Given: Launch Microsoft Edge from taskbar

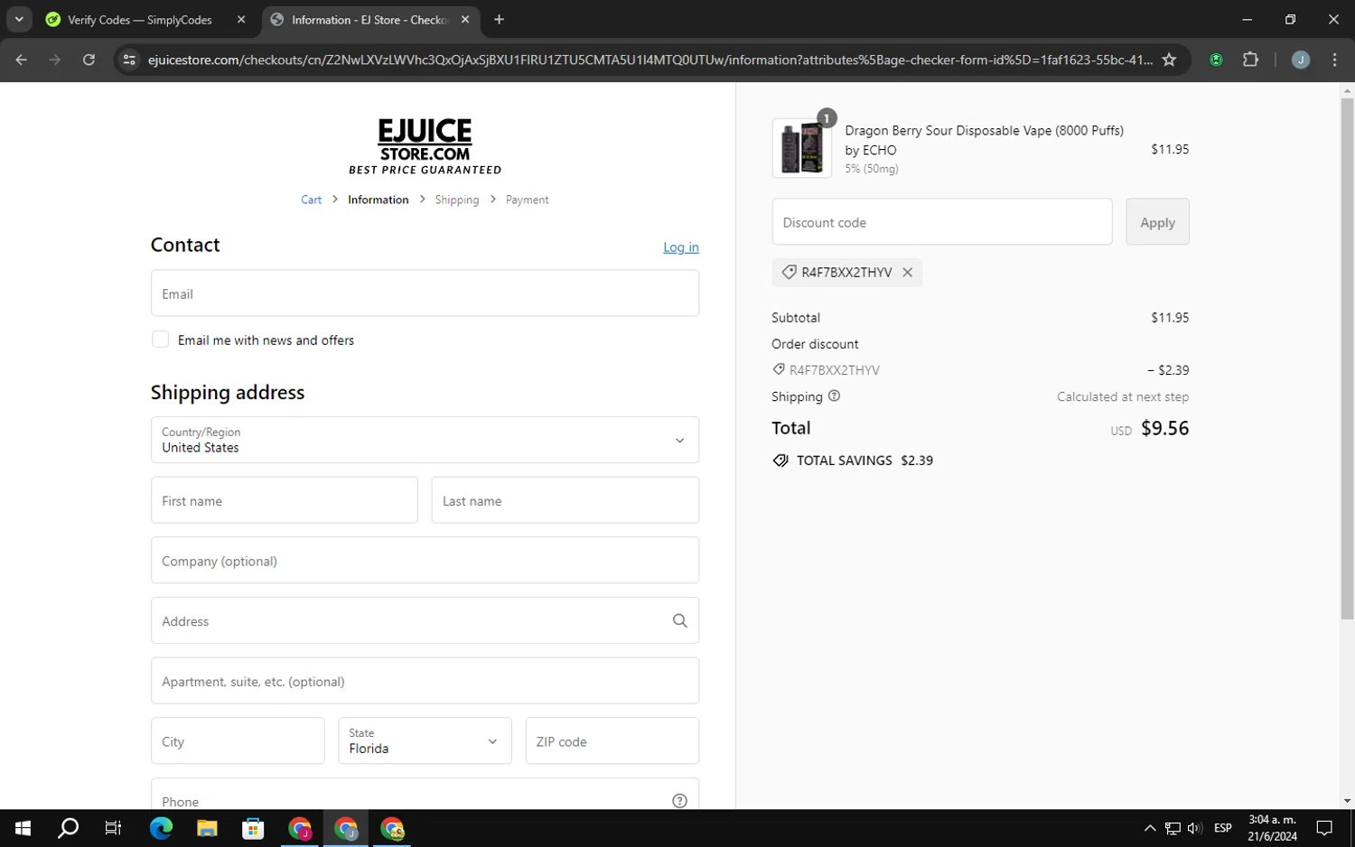Looking at the screenshot, I should pyautogui.click(x=161, y=828).
